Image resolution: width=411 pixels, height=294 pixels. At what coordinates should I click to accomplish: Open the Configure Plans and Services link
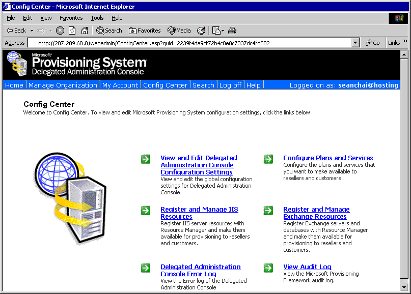coord(328,158)
